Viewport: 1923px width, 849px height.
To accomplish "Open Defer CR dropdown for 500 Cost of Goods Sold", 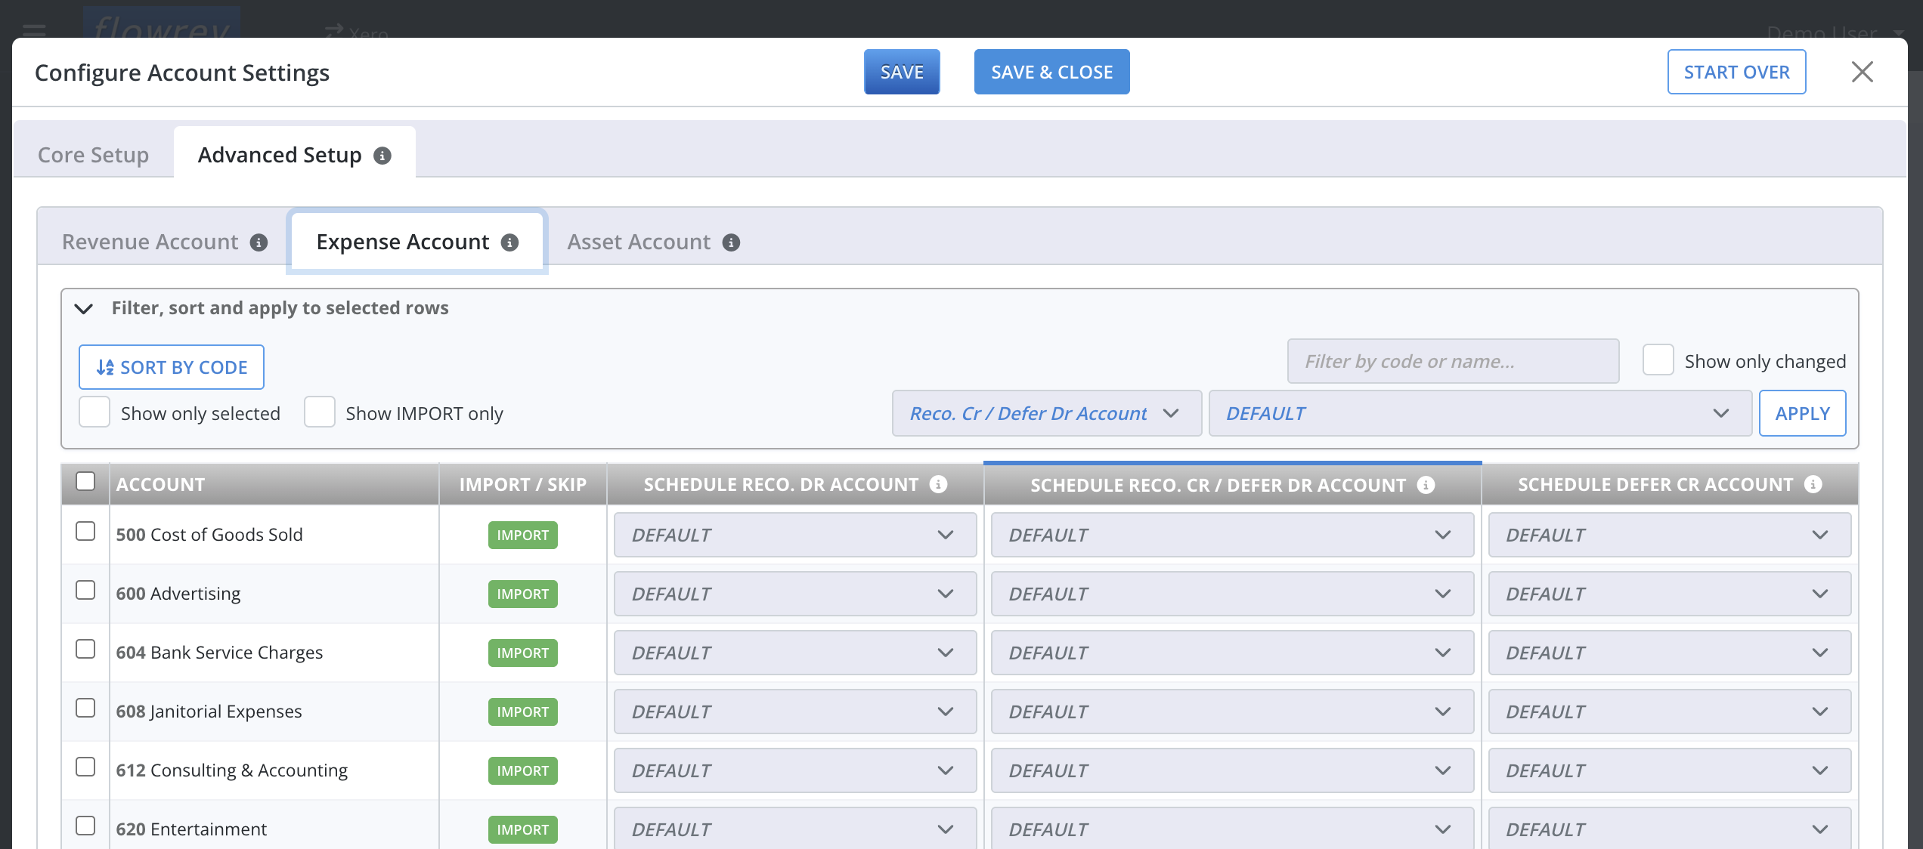I will (x=1670, y=535).
